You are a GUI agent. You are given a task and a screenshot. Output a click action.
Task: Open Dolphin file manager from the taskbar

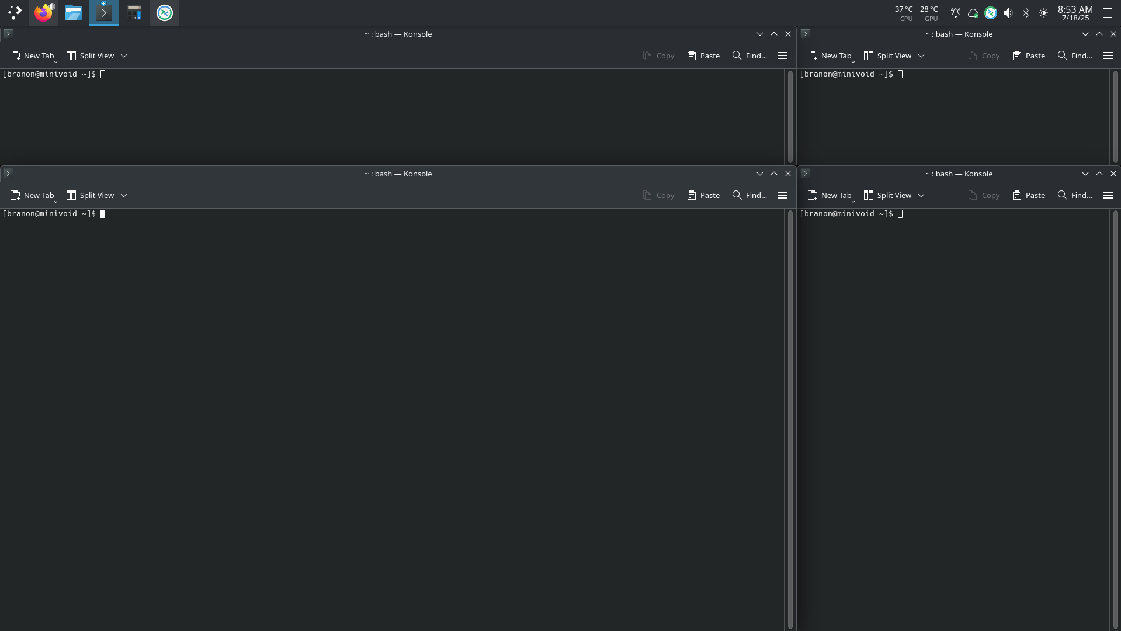[x=74, y=12]
